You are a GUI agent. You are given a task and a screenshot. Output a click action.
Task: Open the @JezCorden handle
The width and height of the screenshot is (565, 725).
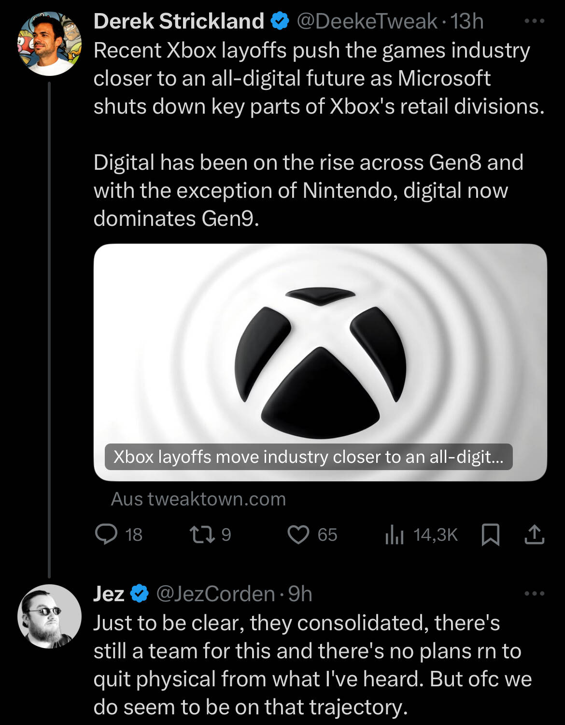pyautogui.click(x=215, y=593)
